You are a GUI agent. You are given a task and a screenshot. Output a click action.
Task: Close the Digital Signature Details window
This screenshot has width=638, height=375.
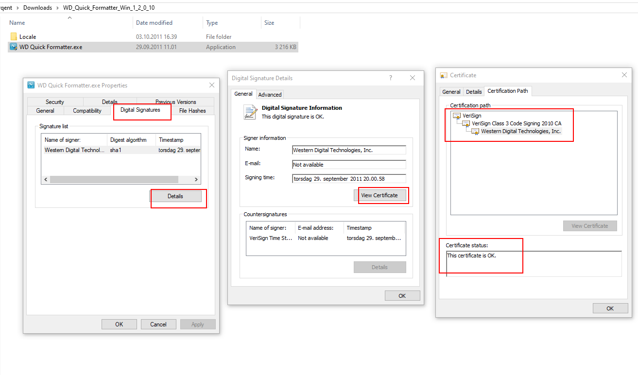click(x=413, y=78)
